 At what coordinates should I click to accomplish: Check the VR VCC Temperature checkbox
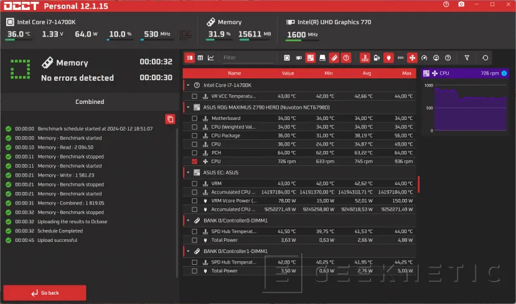point(194,96)
